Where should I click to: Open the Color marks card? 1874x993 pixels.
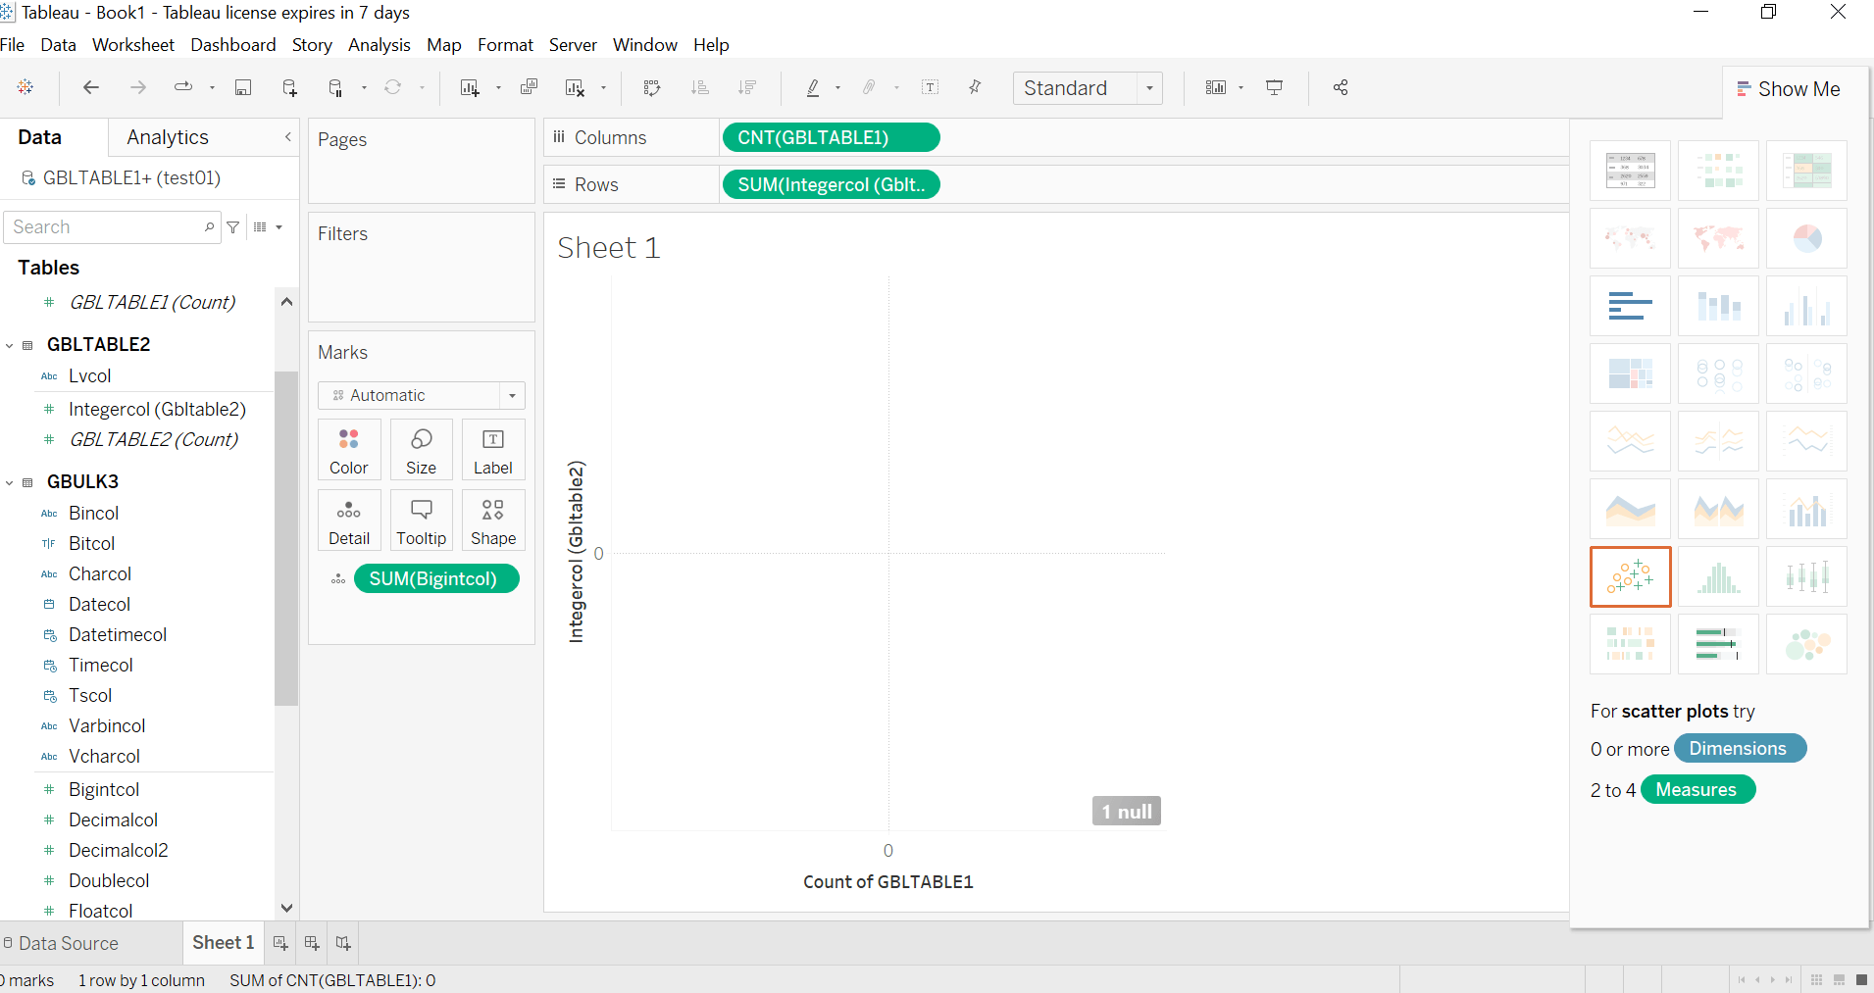point(349,450)
